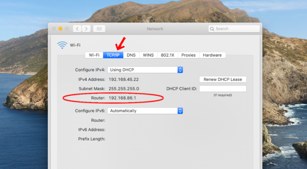This screenshot has height=169, width=307.
Task: Click the IPv6 Address label
Action: [92, 130]
